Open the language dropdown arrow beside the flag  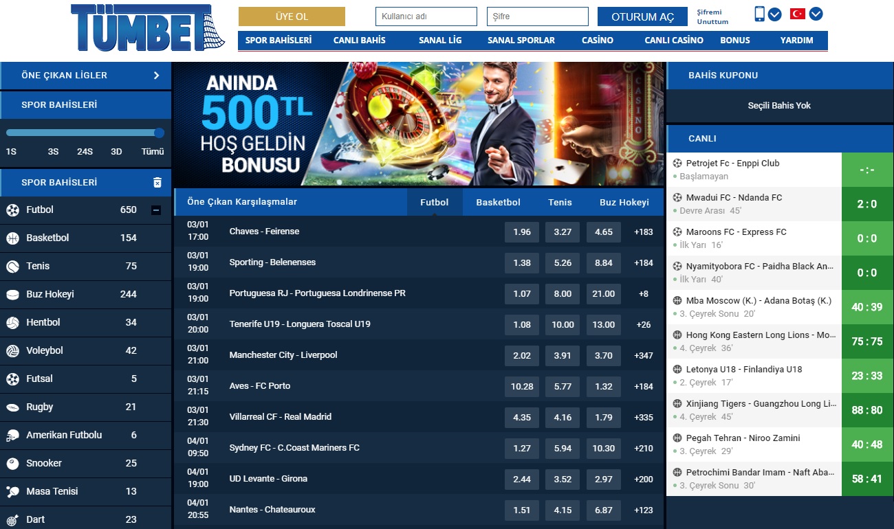tap(816, 14)
